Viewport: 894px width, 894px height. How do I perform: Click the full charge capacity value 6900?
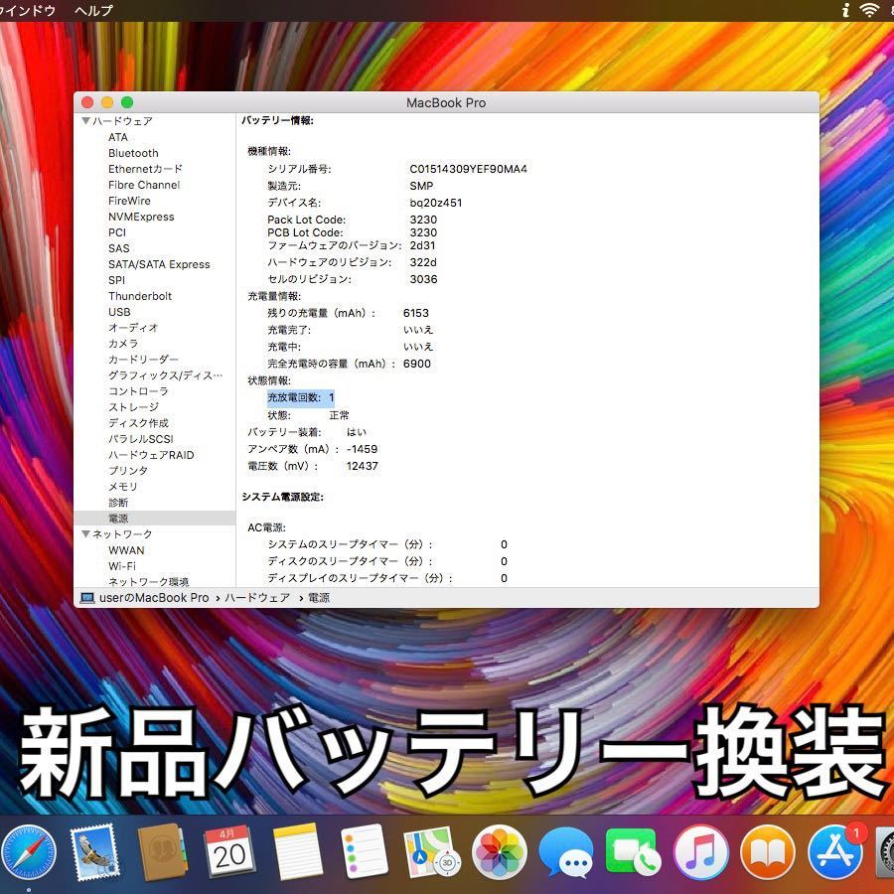click(417, 364)
